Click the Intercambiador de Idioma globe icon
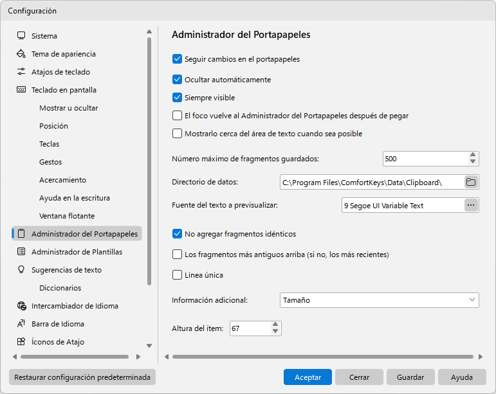 tap(21, 306)
